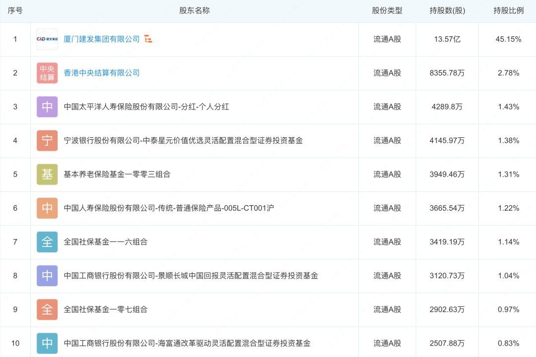This screenshot has width=536, height=357.
Task: Click the 1.31% holding ratio
Action: (508, 175)
